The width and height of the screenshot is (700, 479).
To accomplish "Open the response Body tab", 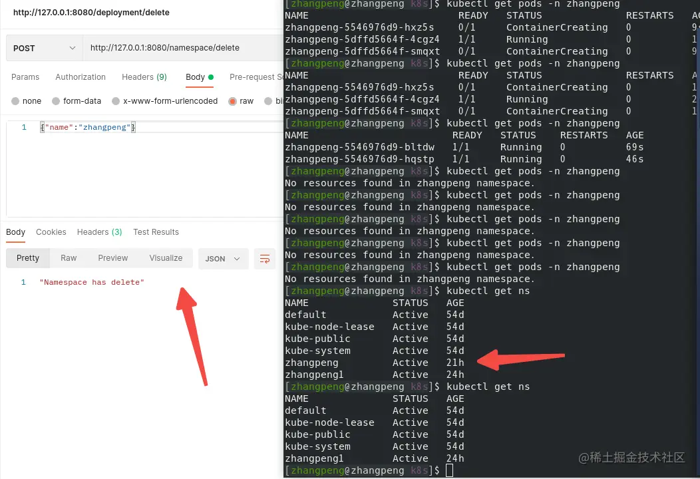I will [x=15, y=232].
